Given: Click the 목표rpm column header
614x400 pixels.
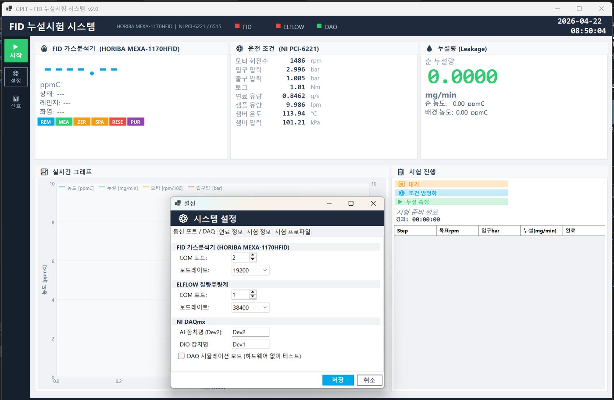Looking at the screenshot, I should [457, 230].
